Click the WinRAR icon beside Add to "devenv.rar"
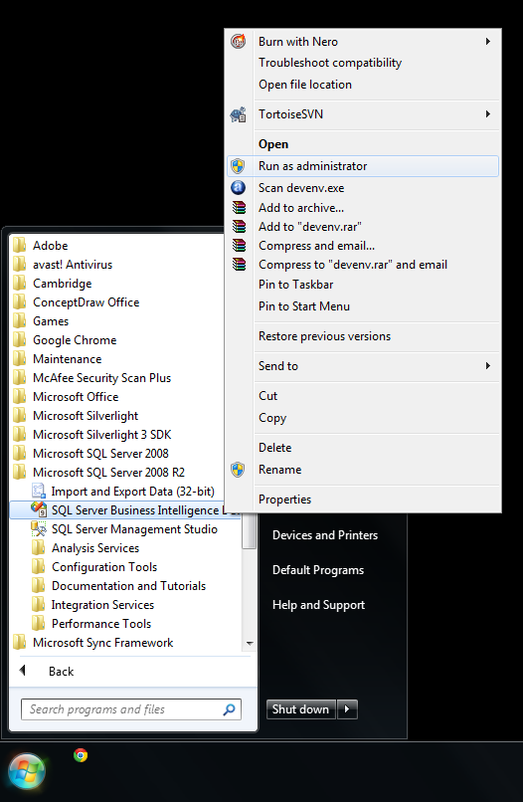 239,226
